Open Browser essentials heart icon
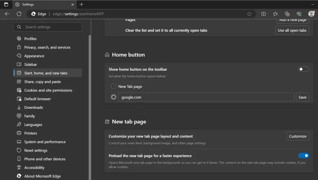The image size is (318, 180). tap(299, 14)
